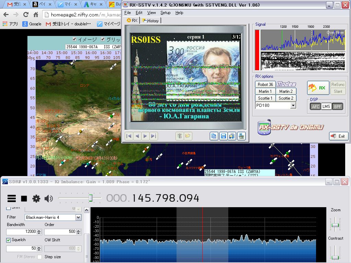Click the rightmost RX-SSTV image toolbar icon

click(241, 136)
